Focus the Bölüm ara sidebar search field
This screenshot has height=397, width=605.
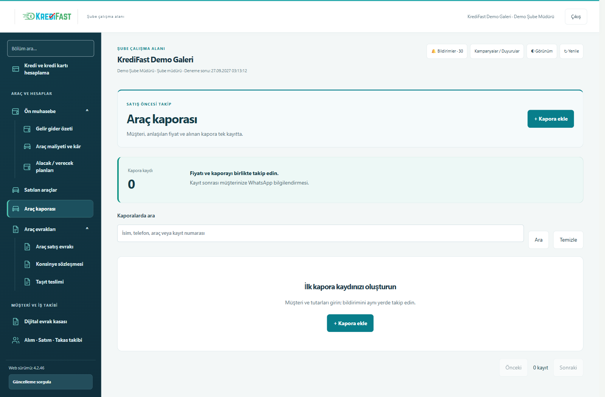(51, 48)
